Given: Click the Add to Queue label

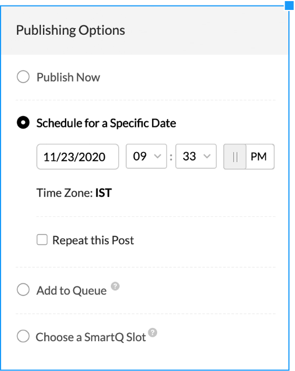Looking at the screenshot, I should pos(72,291).
